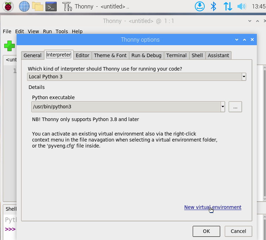Switch to the General tab
The width and height of the screenshot is (266, 240).
pyautogui.click(x=32, y=55)
